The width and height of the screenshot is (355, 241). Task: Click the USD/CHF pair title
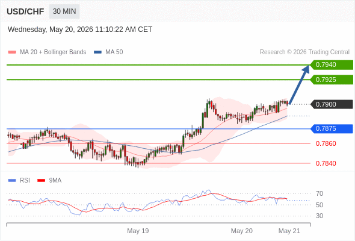[25, 11]
